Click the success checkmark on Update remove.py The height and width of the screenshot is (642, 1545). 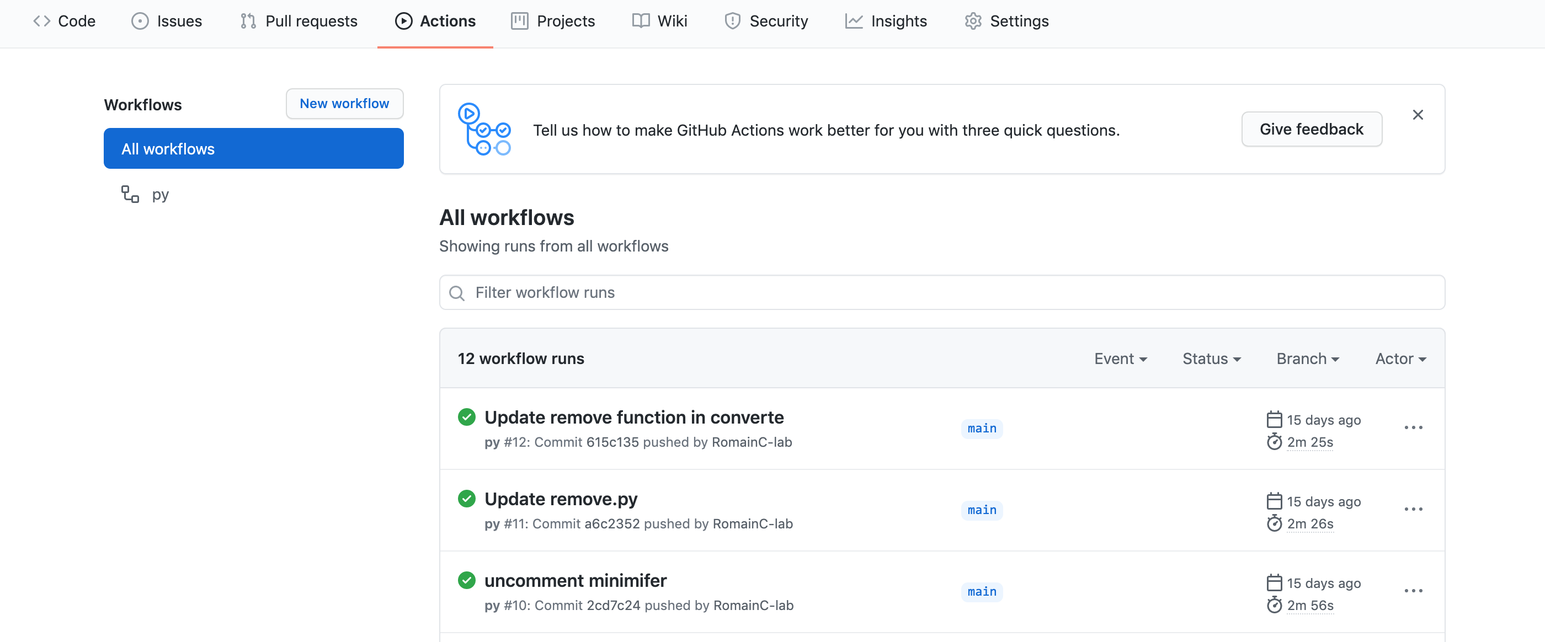467,498
